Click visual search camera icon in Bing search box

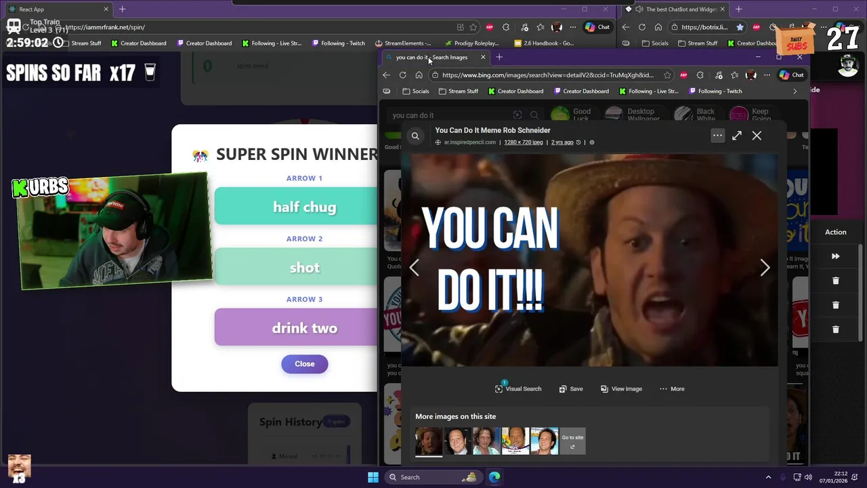point(517,115)
